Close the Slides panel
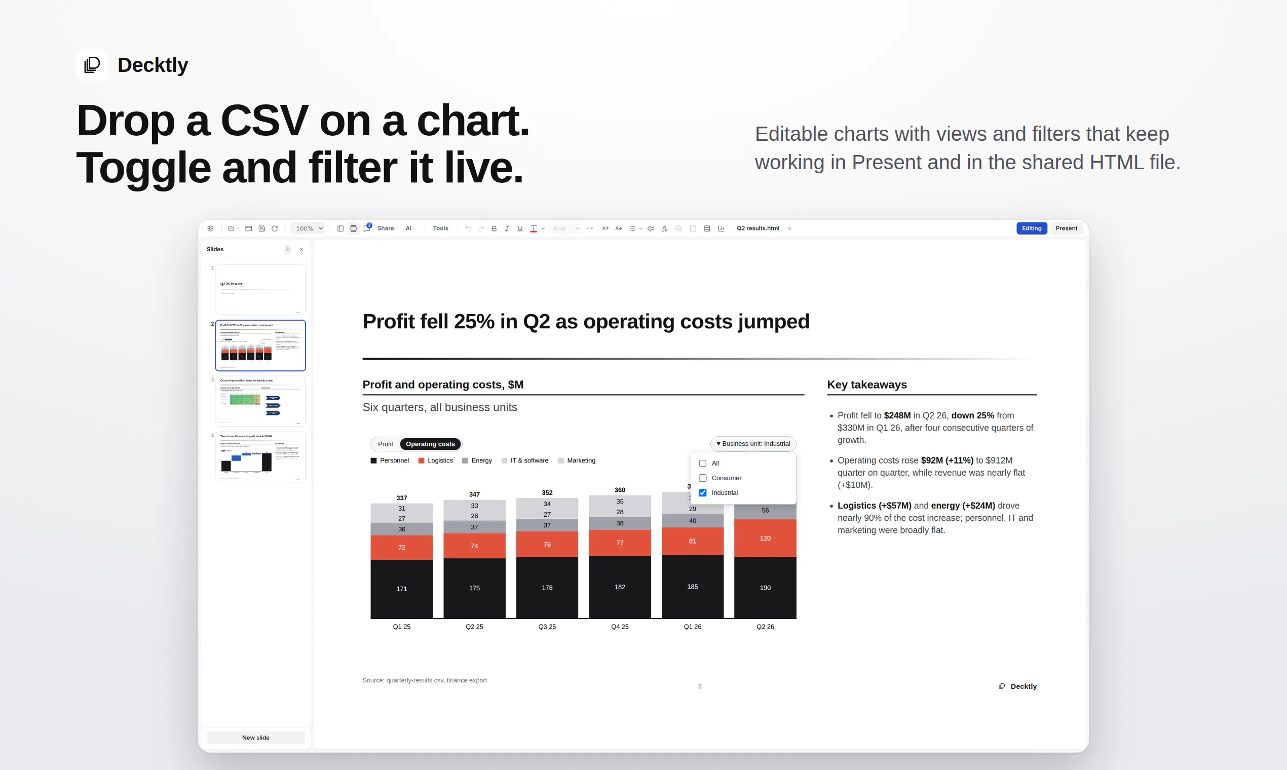Viewport: 1287px width, 770px height. (x=301, y=250)
